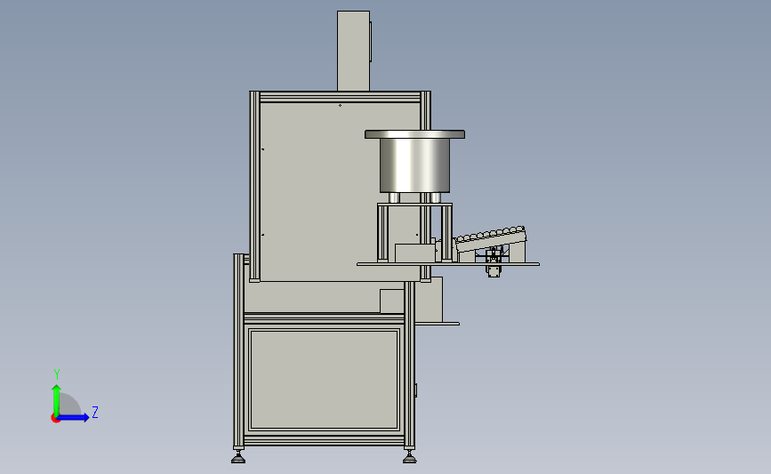Select the right leveling foot
The width and height of the screenshot is (771, 474).
[x=409, y=457]
